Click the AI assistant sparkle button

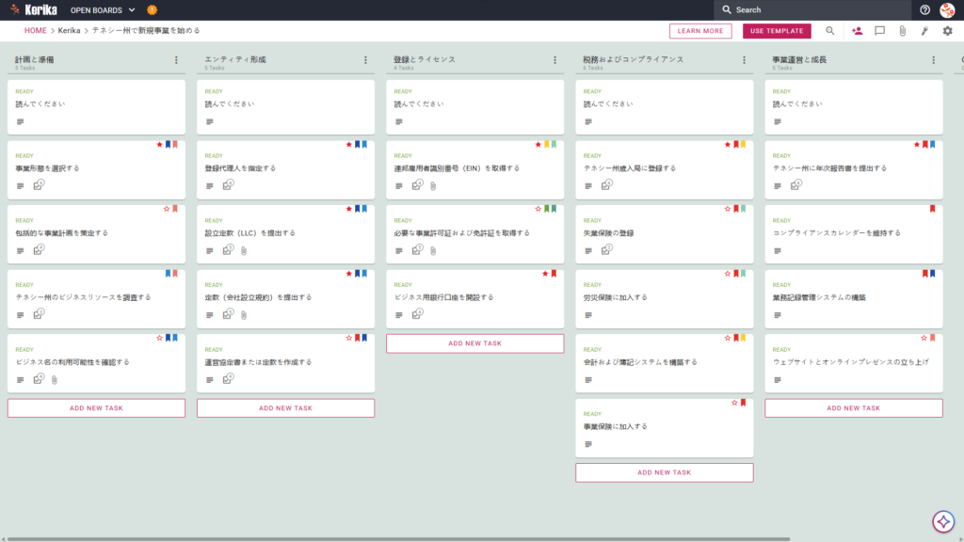pos(943,521)
